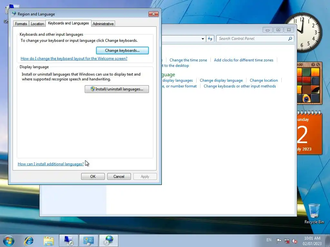This screenshot has width=330, height=247.
Task: Open Add clocks for different time zones link
Action: [244, 60]
